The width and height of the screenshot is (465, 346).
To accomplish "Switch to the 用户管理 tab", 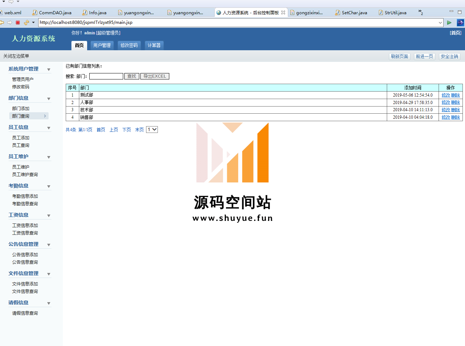I will click(102, 45).
